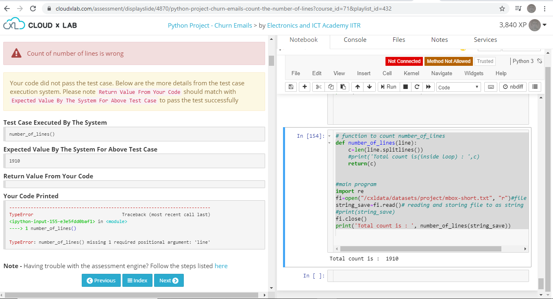Screen dimensions: 553x299
Task: Restart the kernel with the circular arrow icon
Action: click(417, 87)
